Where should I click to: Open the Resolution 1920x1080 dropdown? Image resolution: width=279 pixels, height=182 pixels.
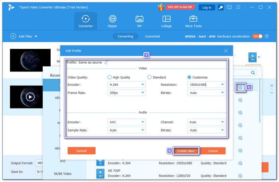pos(206,85)
